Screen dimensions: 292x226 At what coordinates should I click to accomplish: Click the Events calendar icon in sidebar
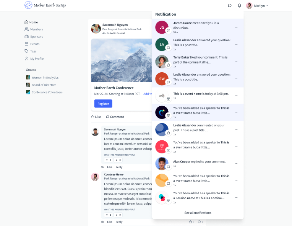(x=27, y=44)
